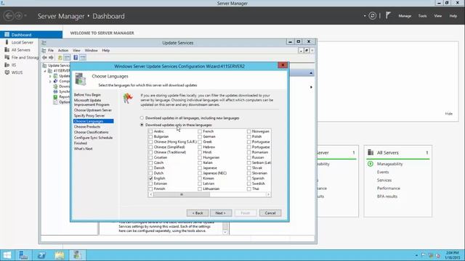
Task: Check the Spanish language checkbox
Action: click(249, 178)
